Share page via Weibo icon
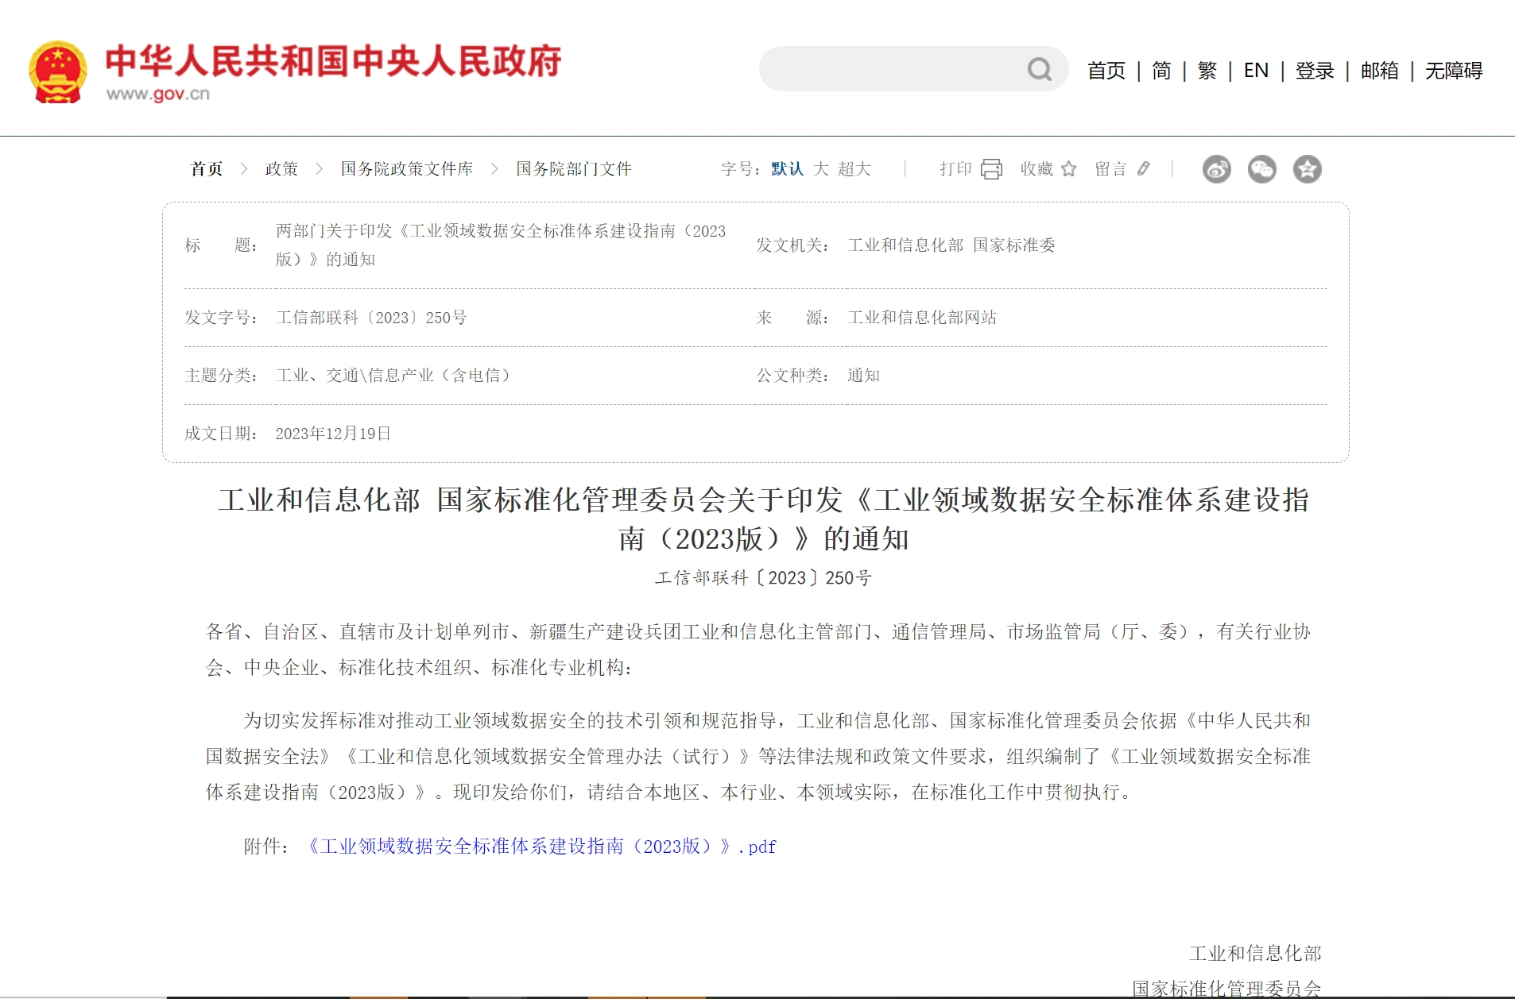The image size is (1515, 999). pos(1216,169)
